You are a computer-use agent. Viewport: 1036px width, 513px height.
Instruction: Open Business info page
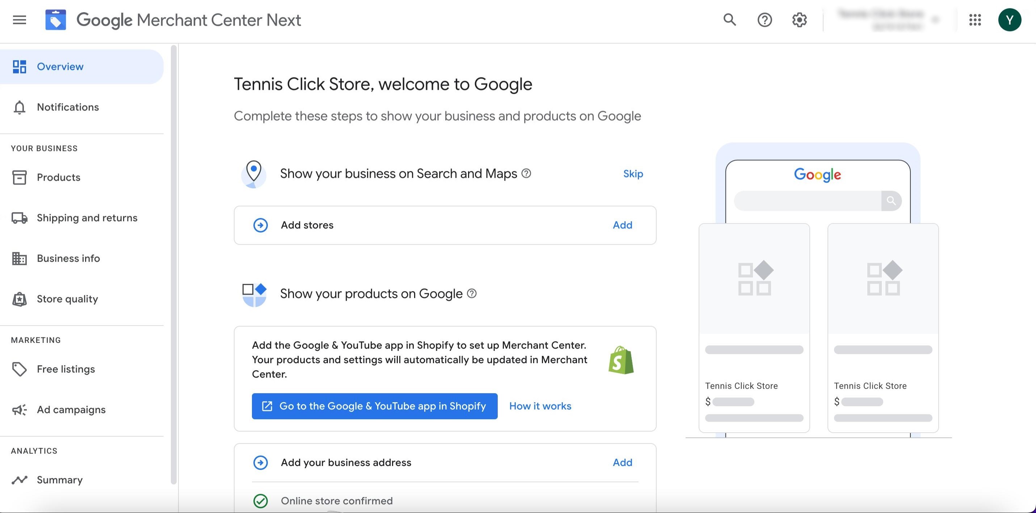82,258
